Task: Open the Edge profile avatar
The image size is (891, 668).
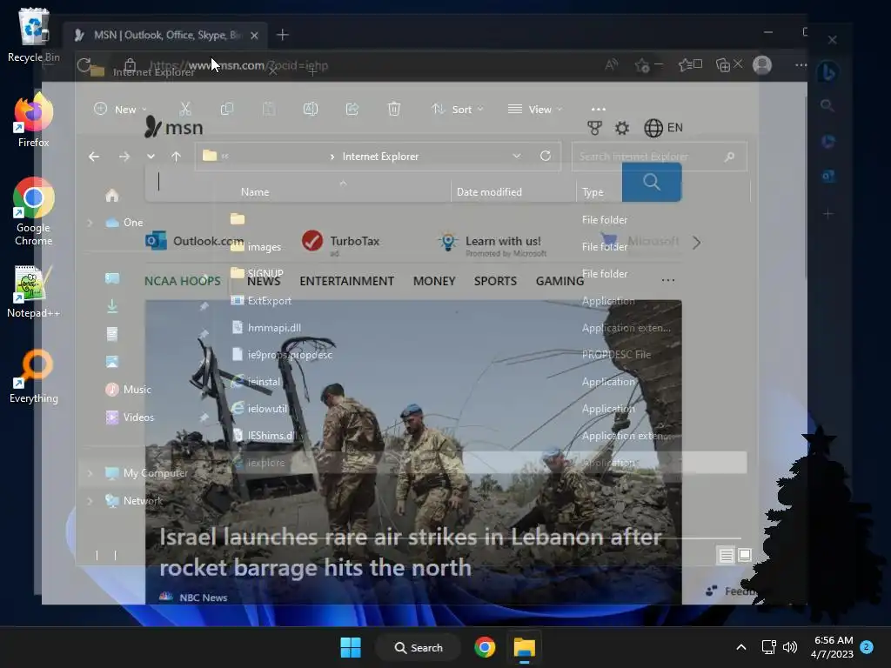Action: tap(762, 64)
